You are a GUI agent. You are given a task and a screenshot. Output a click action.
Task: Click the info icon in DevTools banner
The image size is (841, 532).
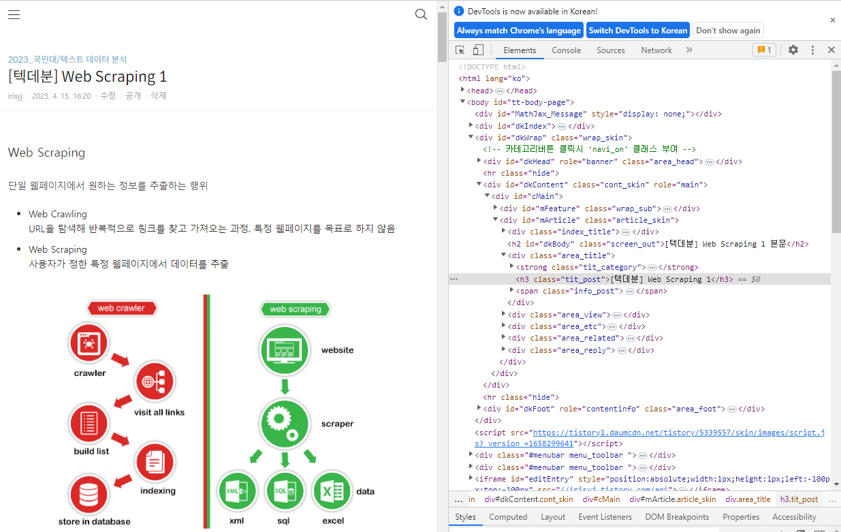459,11
